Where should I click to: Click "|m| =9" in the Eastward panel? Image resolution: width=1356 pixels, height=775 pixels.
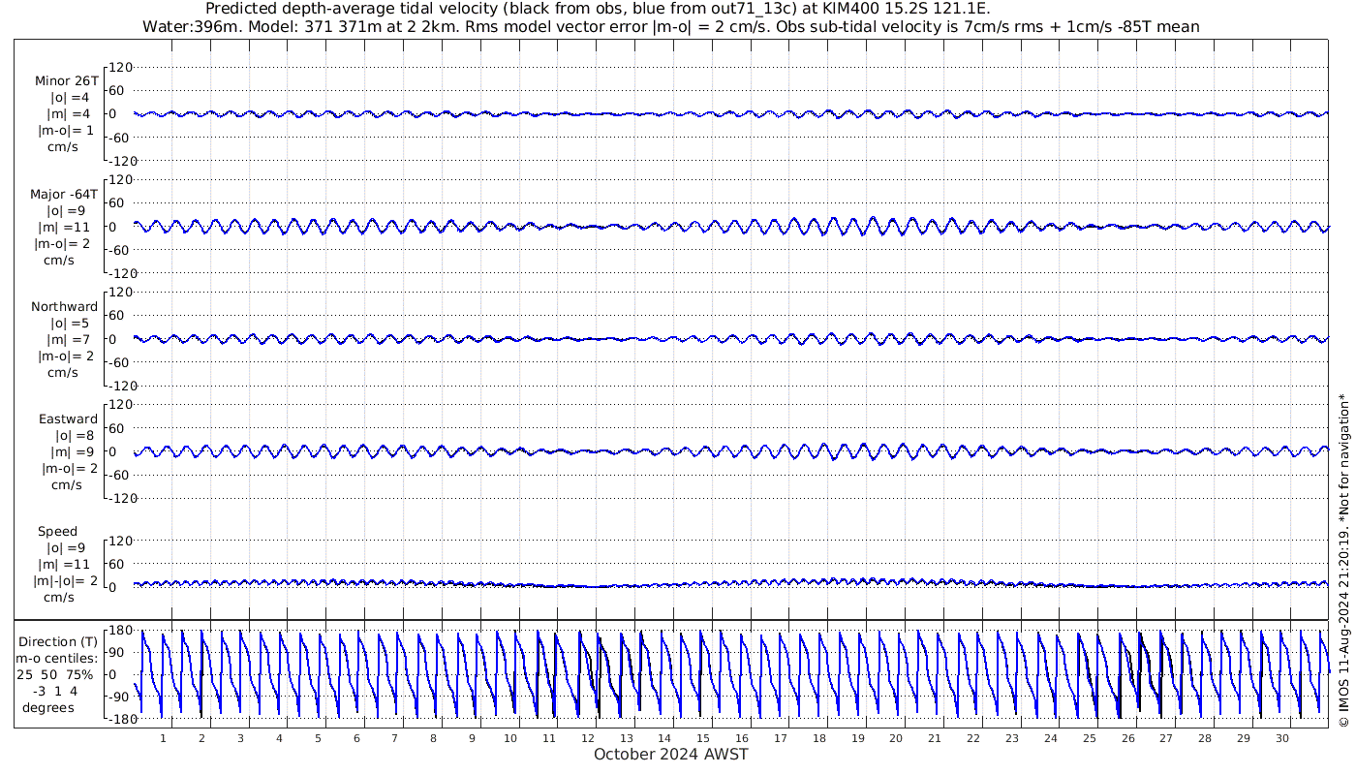pos(69,451)
